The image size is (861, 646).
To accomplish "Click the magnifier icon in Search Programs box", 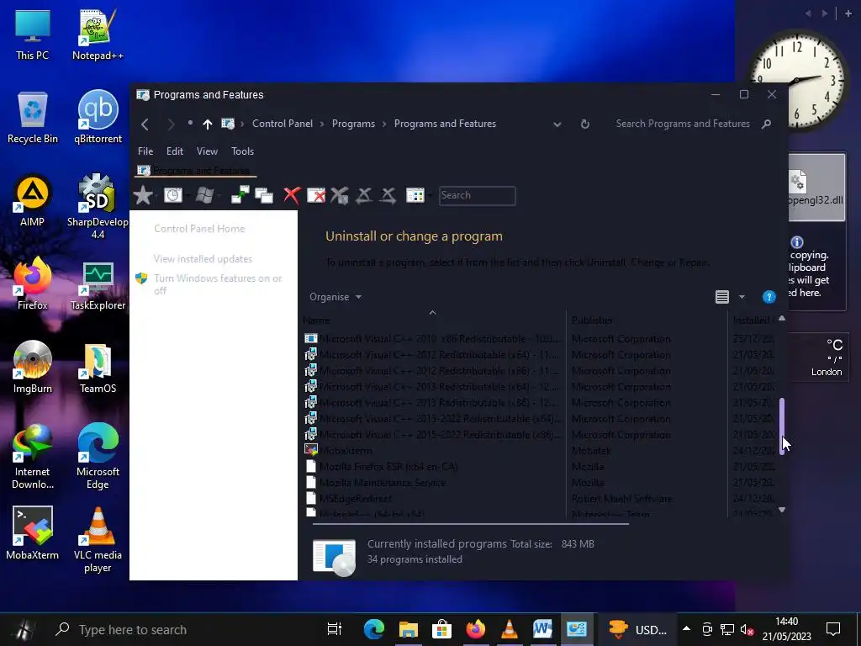I will pos(766,124).
